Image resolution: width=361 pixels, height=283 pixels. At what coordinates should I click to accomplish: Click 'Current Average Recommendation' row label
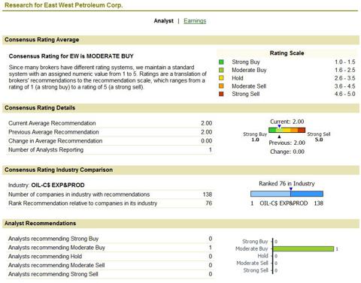(x=52, y=123)
